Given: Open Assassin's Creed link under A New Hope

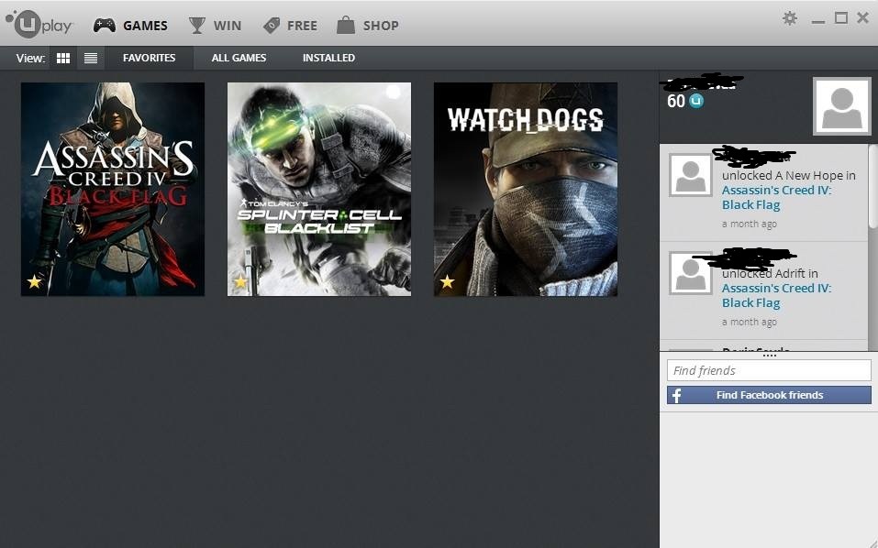Looking at the screenshot, I should click(x=777, y=197).
